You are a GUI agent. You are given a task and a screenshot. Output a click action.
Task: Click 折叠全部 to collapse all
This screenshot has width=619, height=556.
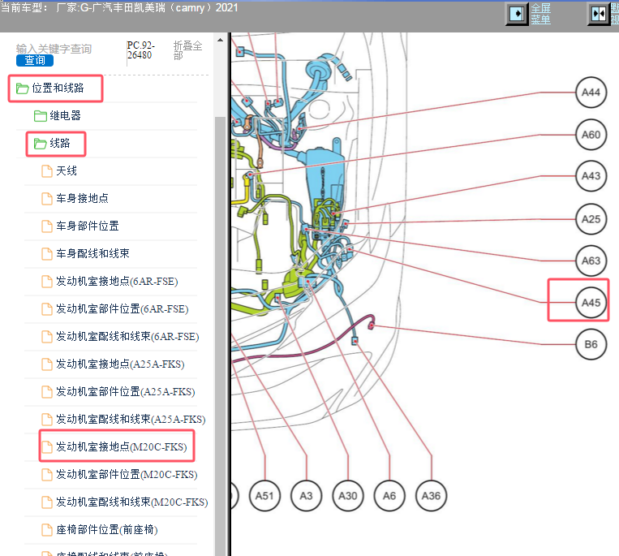pyautogui.click(x=188, y=50)
